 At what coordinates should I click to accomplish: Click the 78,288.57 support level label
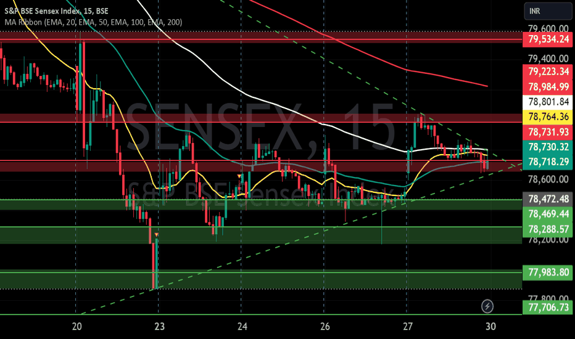(x=547, y=229)
